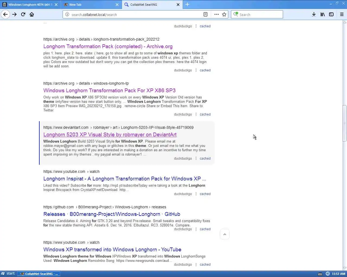The height and width of the screenshot is (277, 347).
Task: Open the Windows start menu
Action: click(x=8, y=273)
